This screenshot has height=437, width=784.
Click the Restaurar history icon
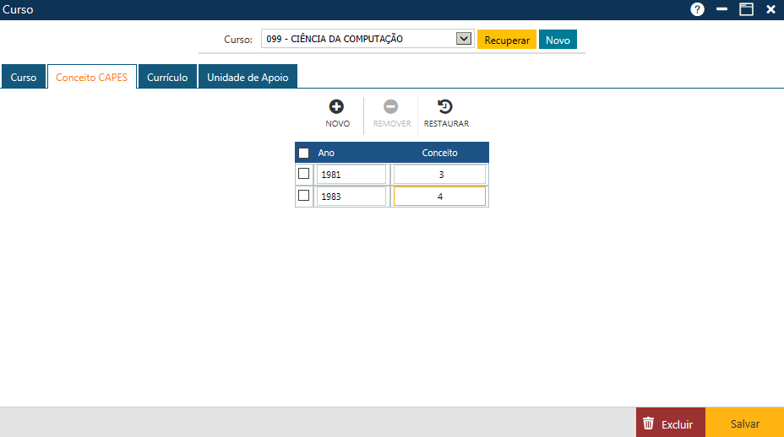[x=445, y=107]
